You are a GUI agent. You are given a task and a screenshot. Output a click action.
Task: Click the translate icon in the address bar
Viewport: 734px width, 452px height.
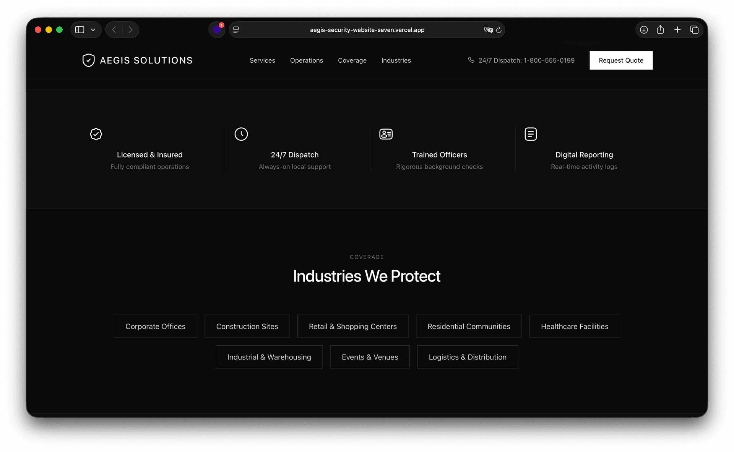[x=489, y=30]
